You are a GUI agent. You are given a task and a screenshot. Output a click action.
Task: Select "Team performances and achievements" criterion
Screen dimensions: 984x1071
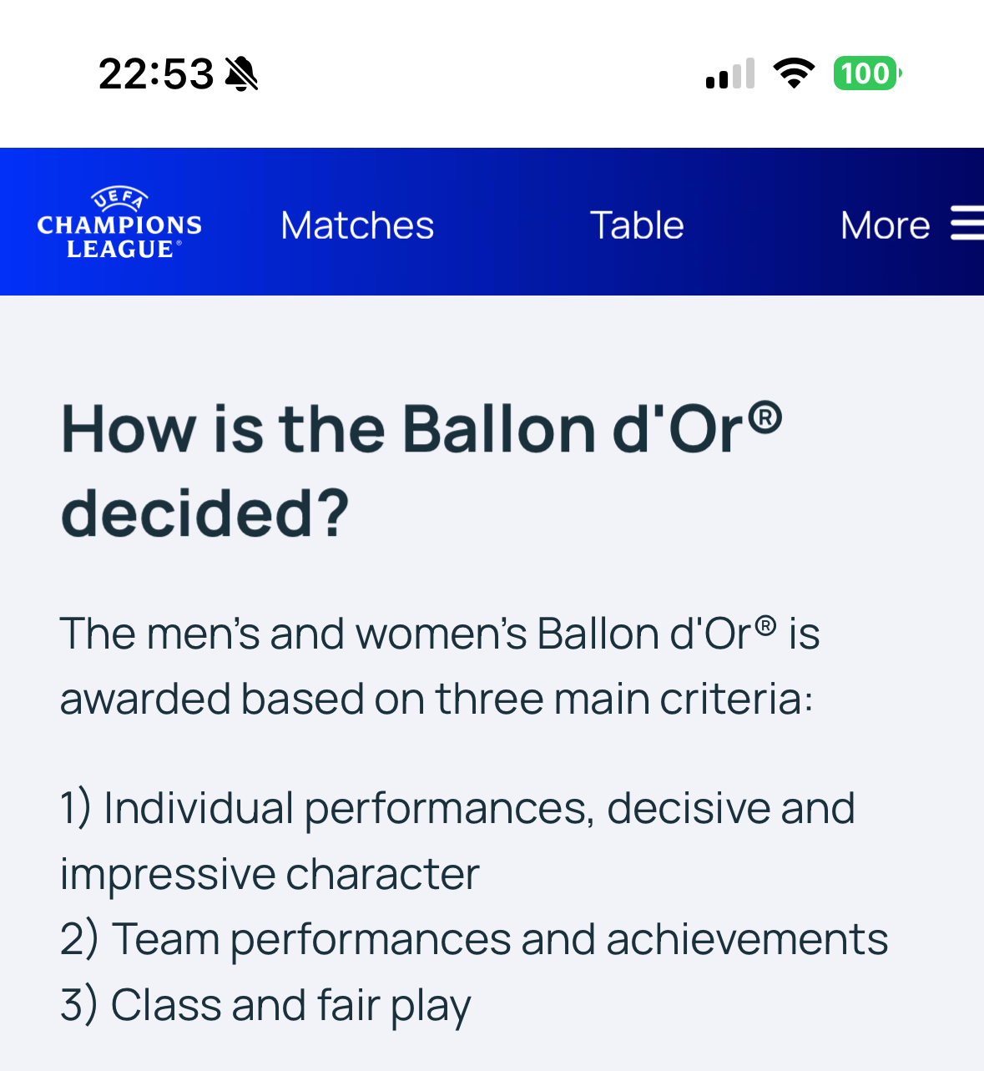[x=474, y=939]
